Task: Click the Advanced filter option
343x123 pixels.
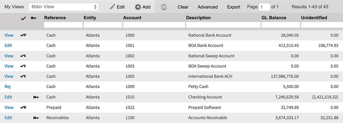Action: pos(208,7)
